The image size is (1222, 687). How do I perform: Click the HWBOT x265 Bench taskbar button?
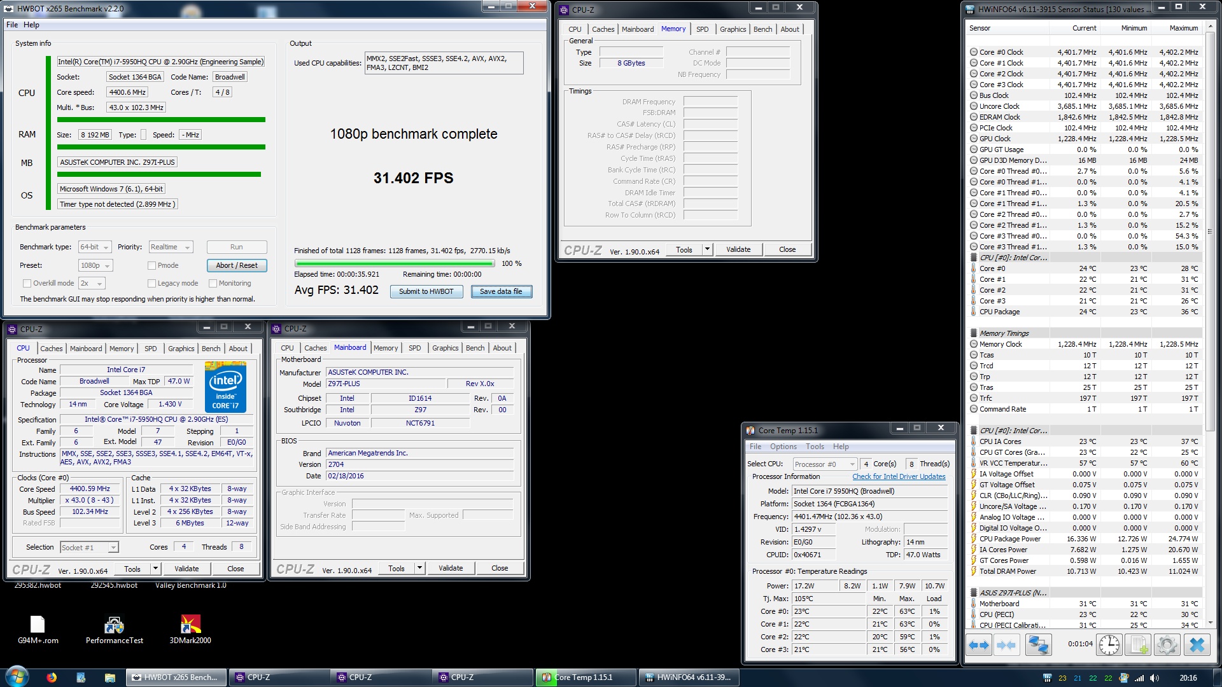tap(176, 677)
